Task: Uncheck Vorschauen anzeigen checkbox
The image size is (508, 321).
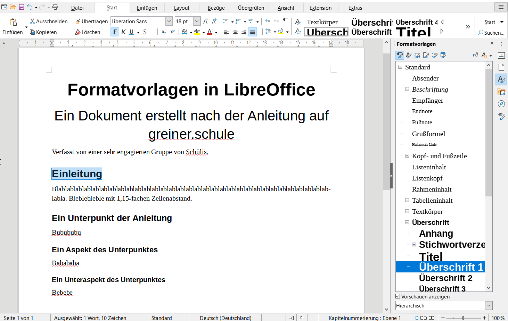Action: point(398,296)
